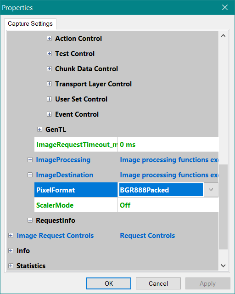Confirm with the OK button
Image resolution: width=235 pixels, height=294 pixels.
109,283
